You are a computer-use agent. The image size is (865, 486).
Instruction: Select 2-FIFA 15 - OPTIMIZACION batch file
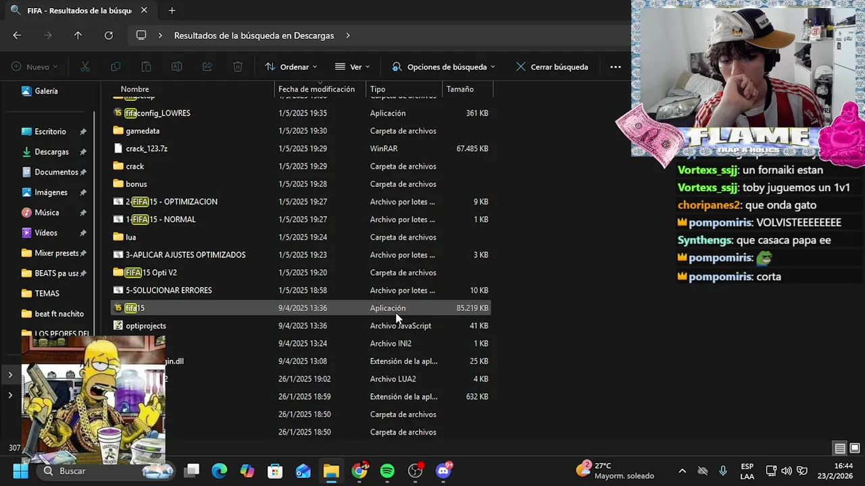tap(301, 202)
